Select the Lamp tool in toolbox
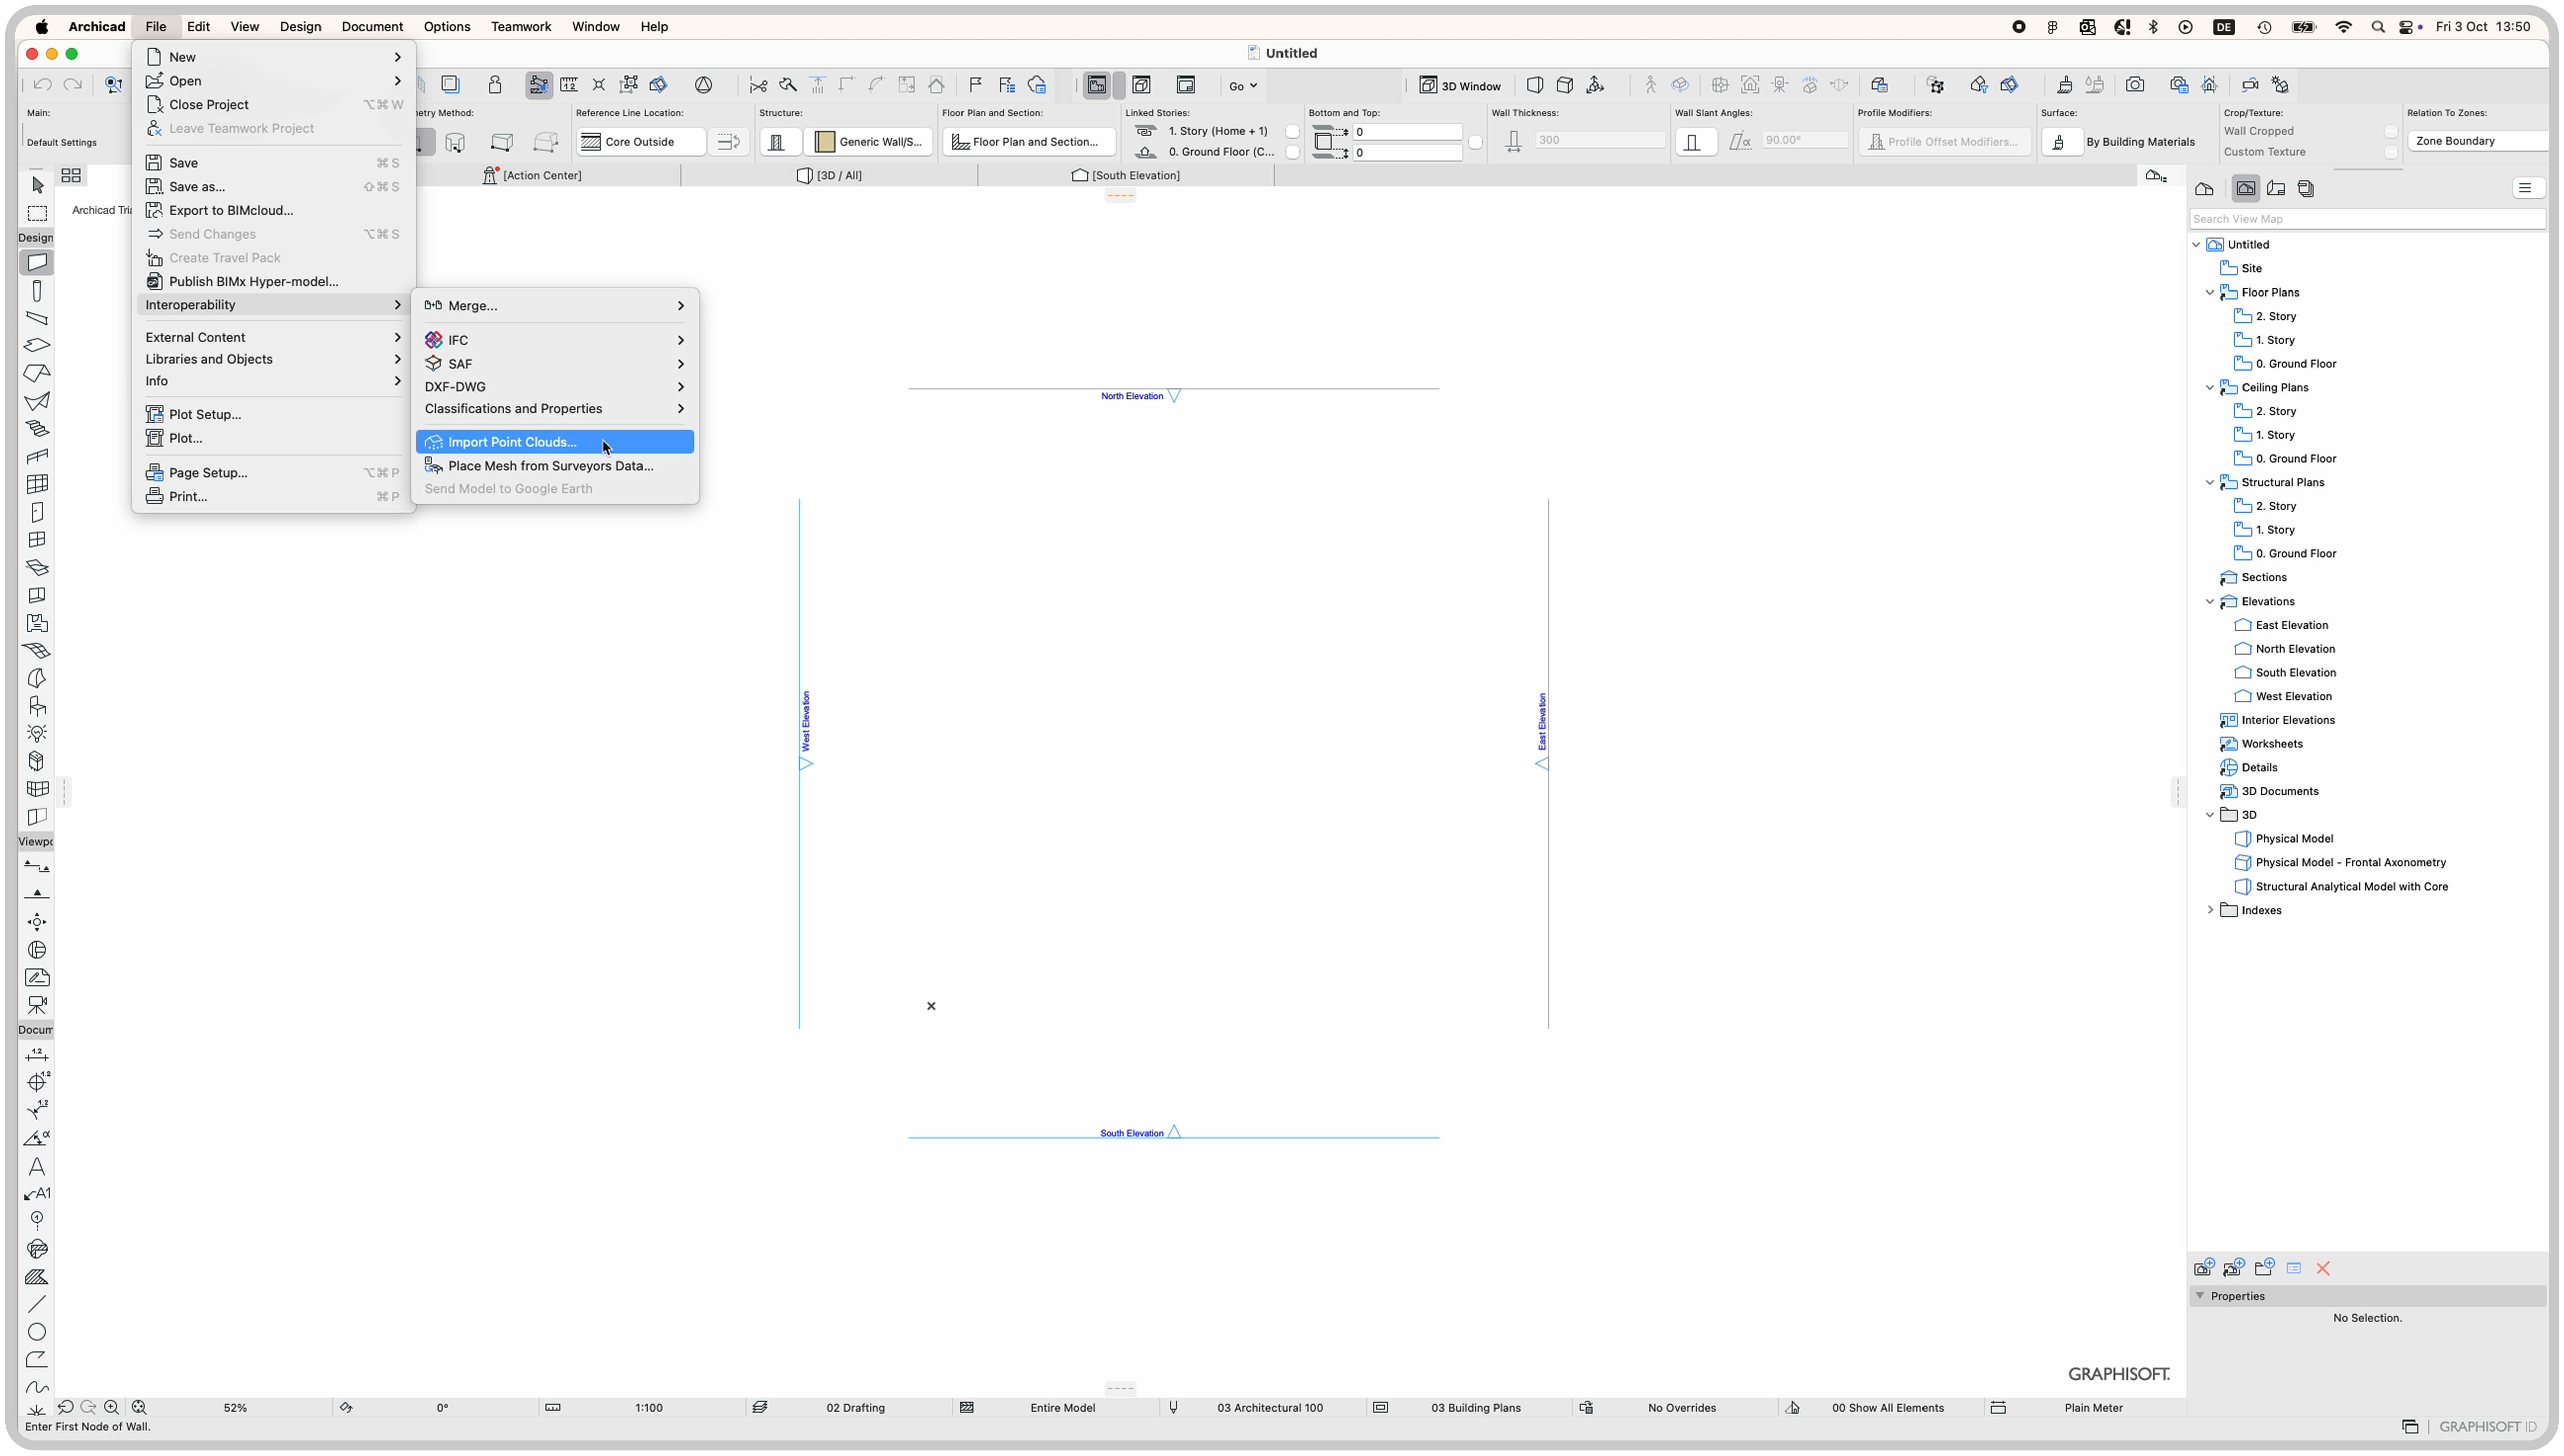This screenshot has height=1456, width=2564. pos(37,733)
